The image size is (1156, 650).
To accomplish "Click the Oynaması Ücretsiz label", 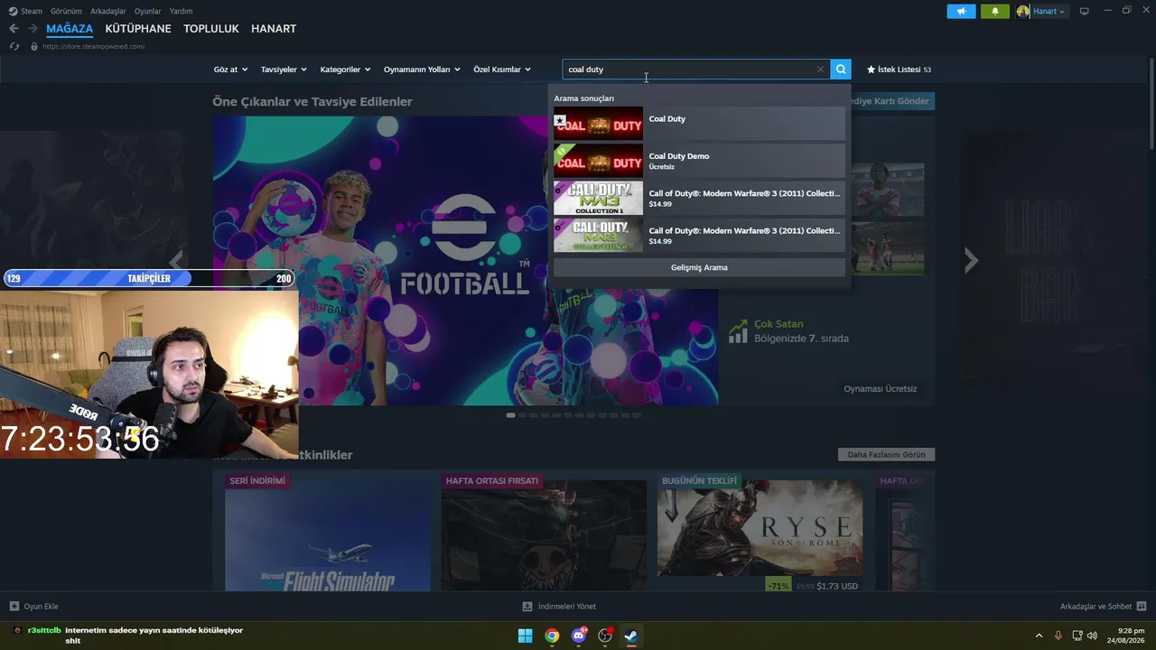I will click(x=880, y=389).
